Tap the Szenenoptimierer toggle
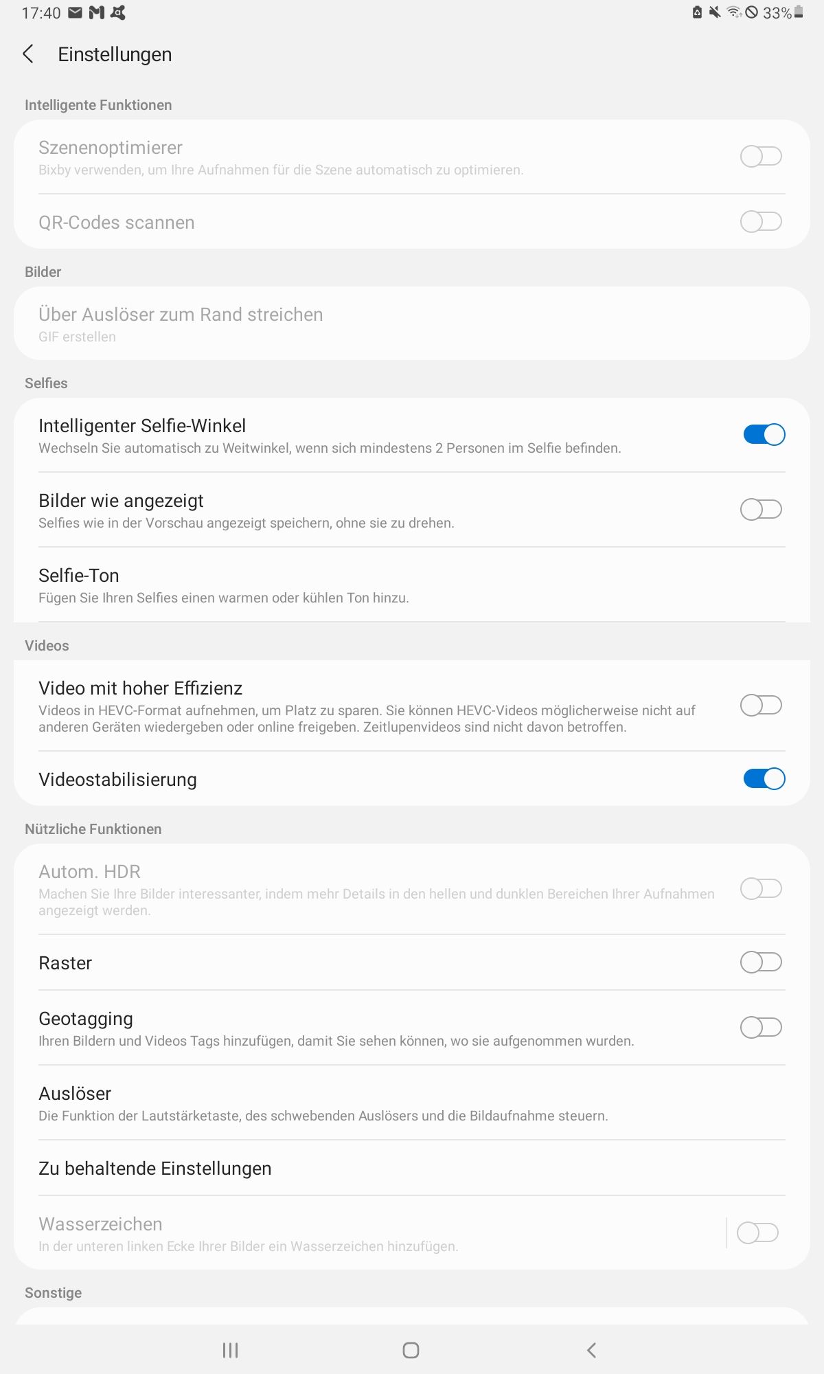The width and height of the screenshot is (824, 1374). pyautogui.click(x=761, y=156)
